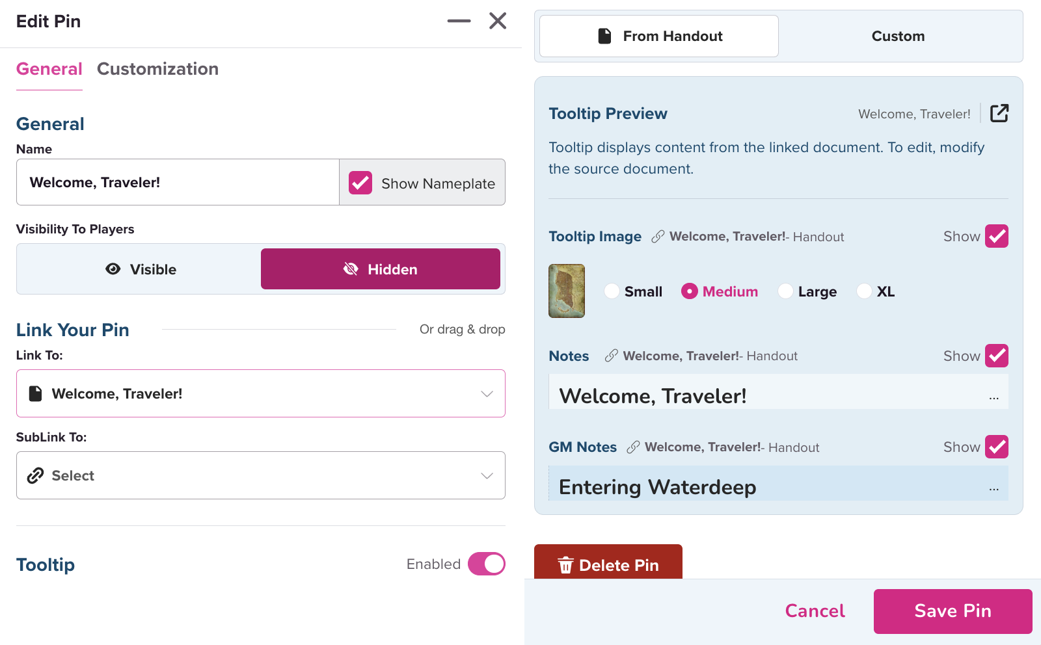The image size is (1041, 645).
Task: Disable the Tooltip Enabled toggle
Action: (x=486, y=564)
